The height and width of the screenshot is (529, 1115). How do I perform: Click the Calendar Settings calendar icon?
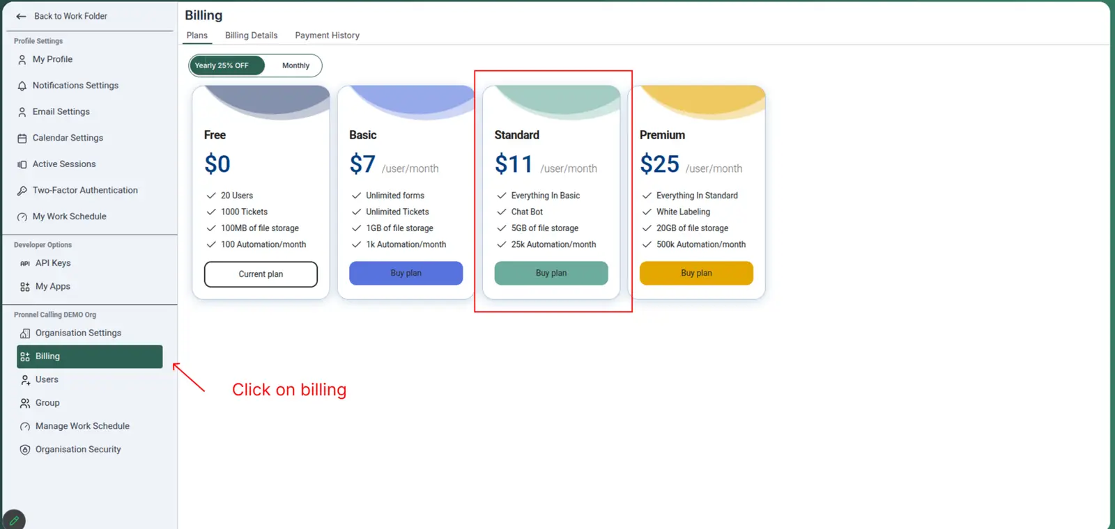click(x=22, y=139)
